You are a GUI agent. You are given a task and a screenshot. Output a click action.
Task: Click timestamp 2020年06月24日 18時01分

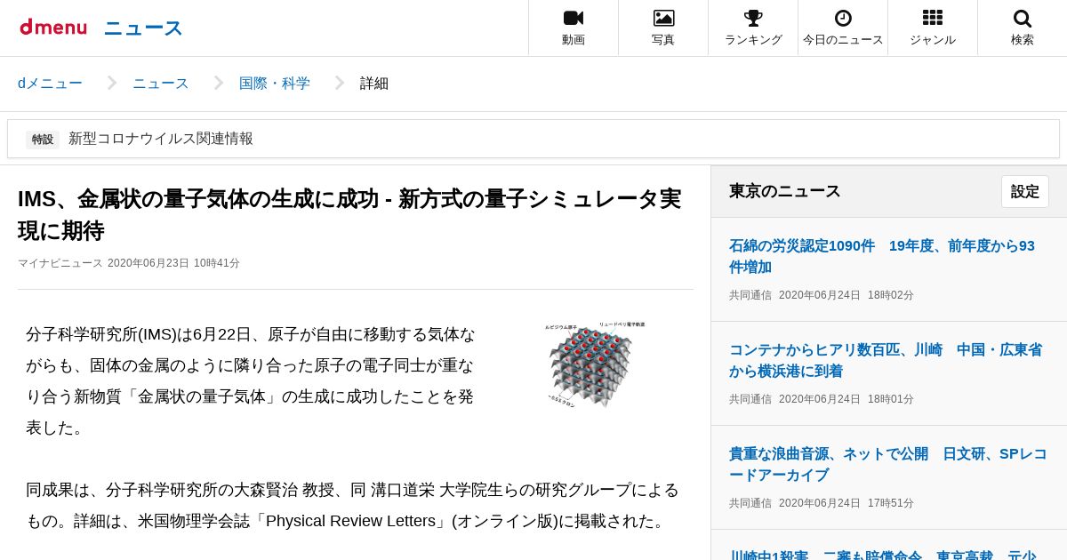(846, 399)
